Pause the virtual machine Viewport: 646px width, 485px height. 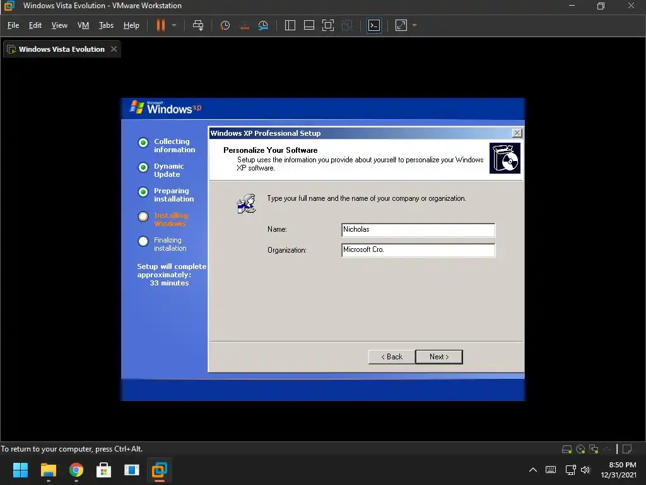160,25
